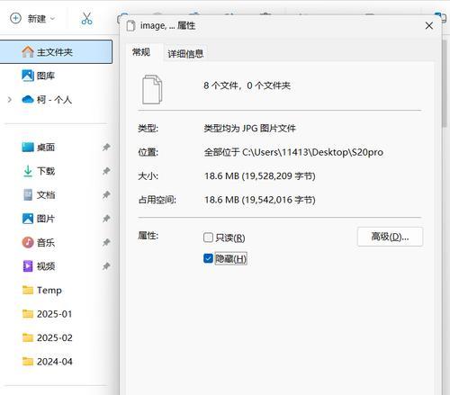Open 图库 gallery in sidebar

tap(38, 76)
